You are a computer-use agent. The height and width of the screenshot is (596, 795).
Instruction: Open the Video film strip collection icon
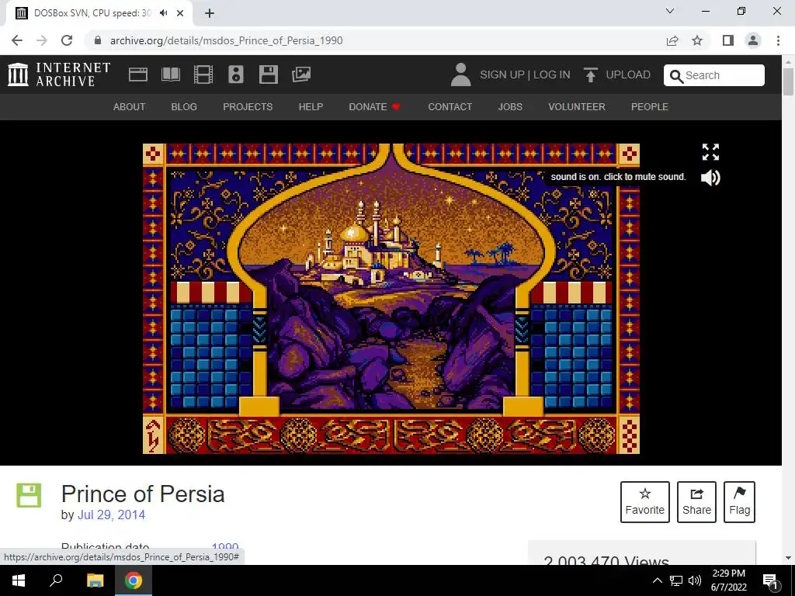[x=203, y=74]
